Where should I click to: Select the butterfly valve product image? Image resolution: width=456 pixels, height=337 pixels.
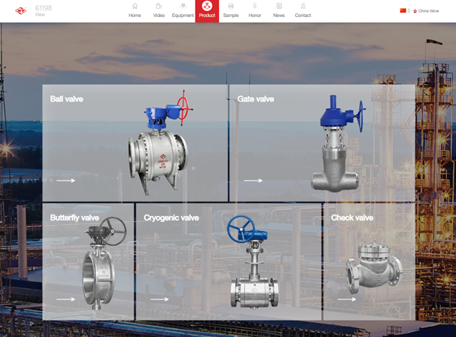[101, 265]
